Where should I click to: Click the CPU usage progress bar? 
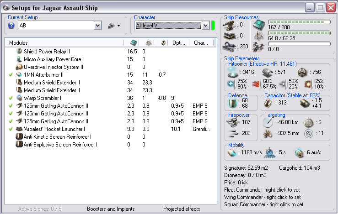[299, 22]
